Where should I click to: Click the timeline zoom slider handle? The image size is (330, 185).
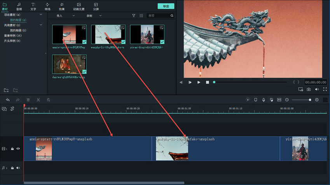point(310,100)
